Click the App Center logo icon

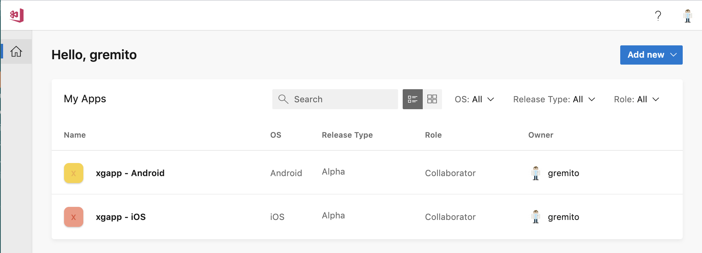17,15
